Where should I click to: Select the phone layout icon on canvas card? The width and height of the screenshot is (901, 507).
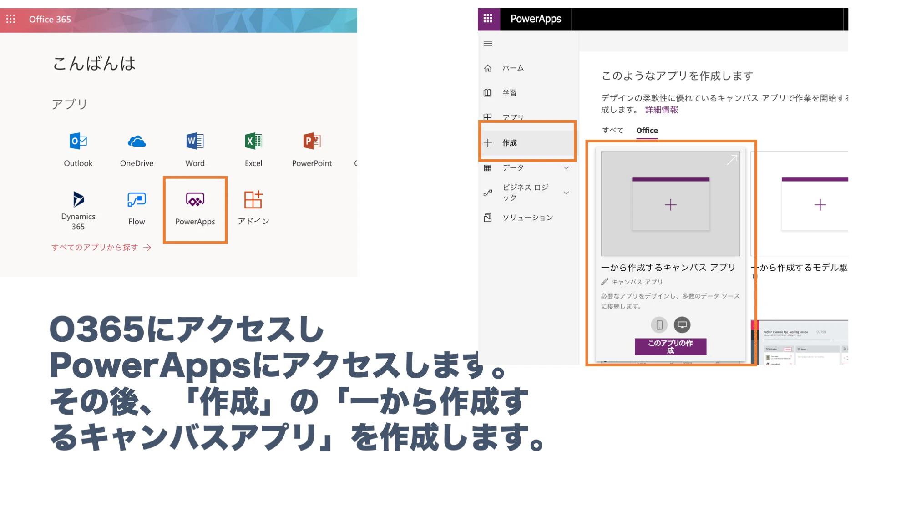[659, 324]
